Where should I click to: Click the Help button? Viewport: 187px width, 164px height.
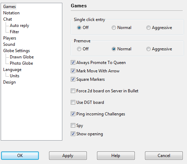pos(116,156)
